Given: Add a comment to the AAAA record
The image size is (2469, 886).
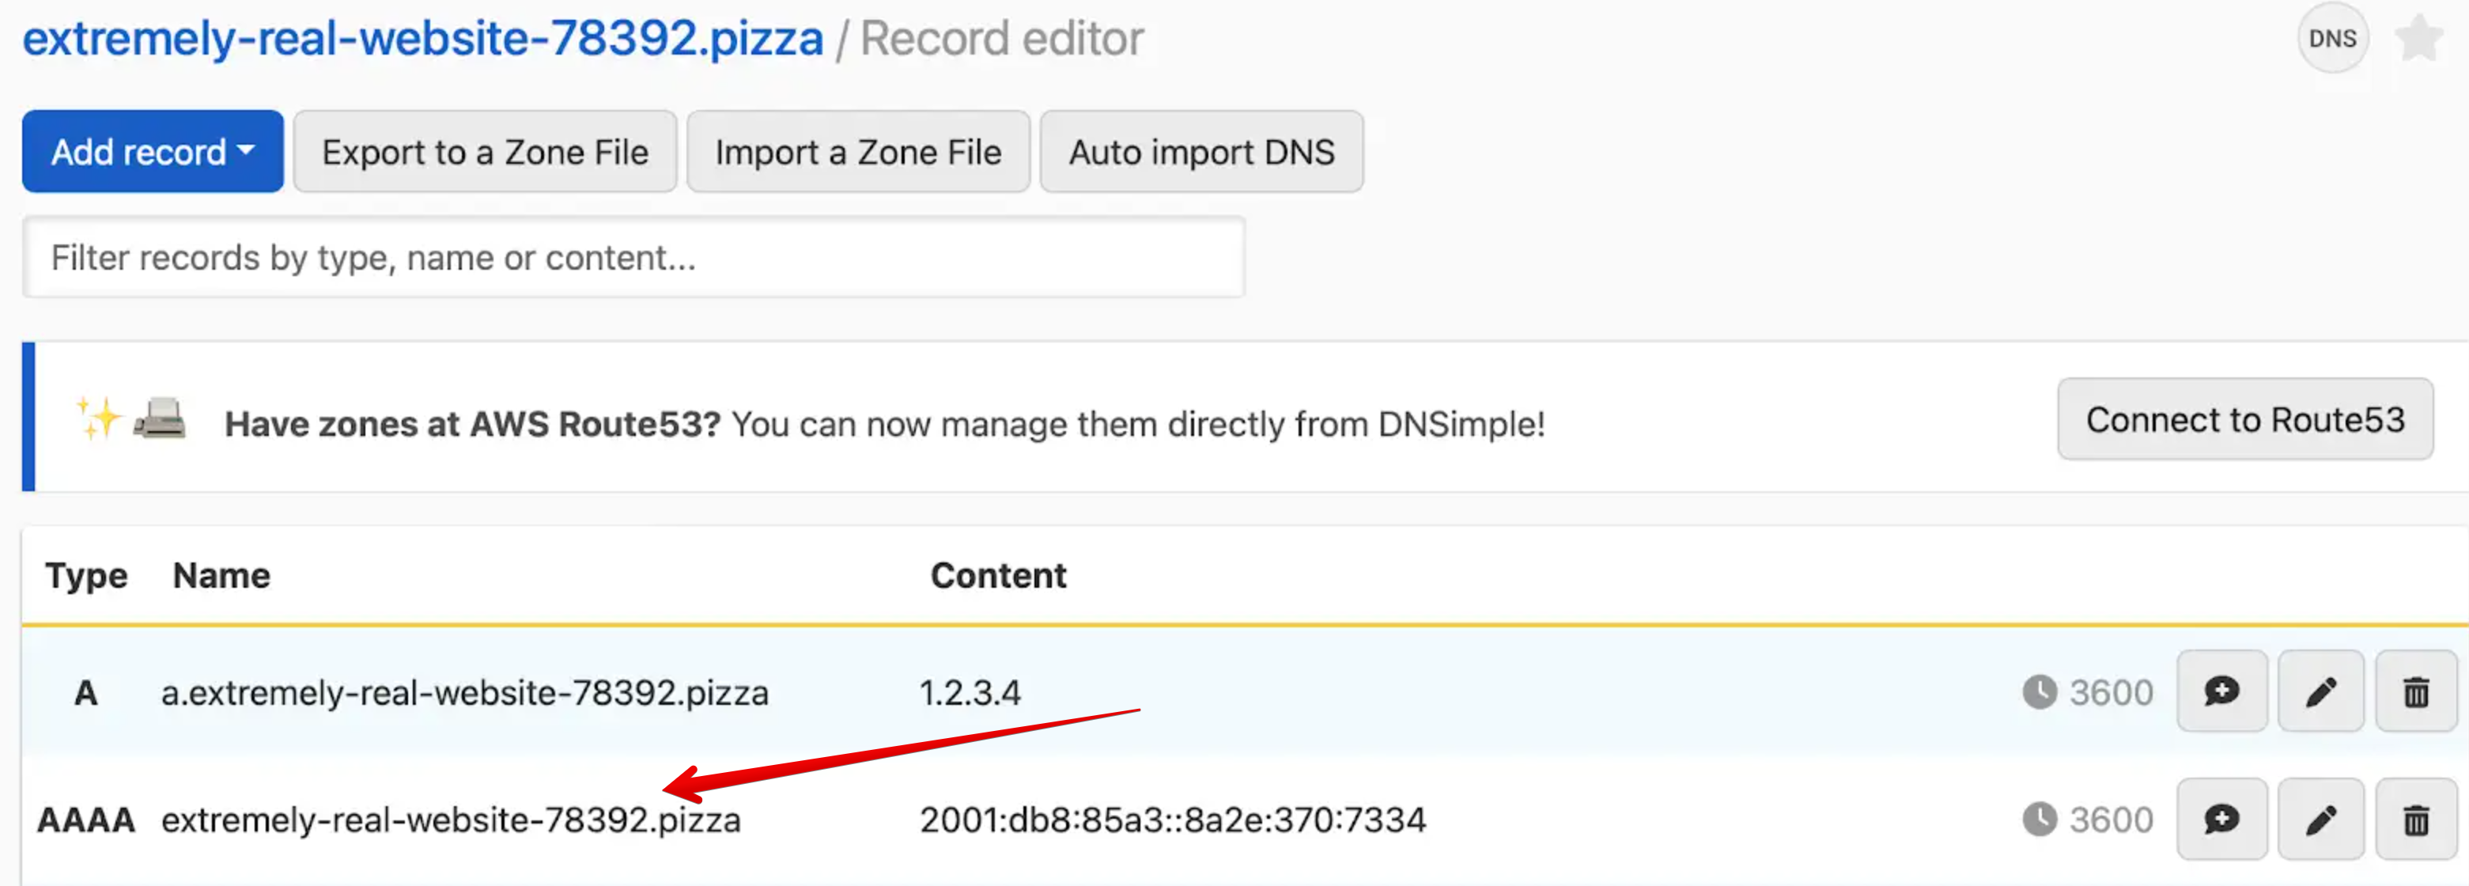Looking at the screenshot, I should (2221, 820).
